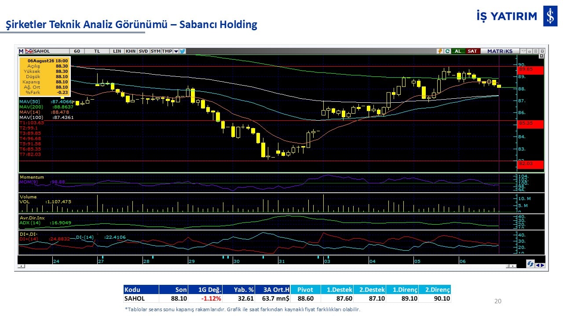Click the VOL value 1,107,475
The width and height of the screenshot is (563, 316).
(x=58, y=202)
